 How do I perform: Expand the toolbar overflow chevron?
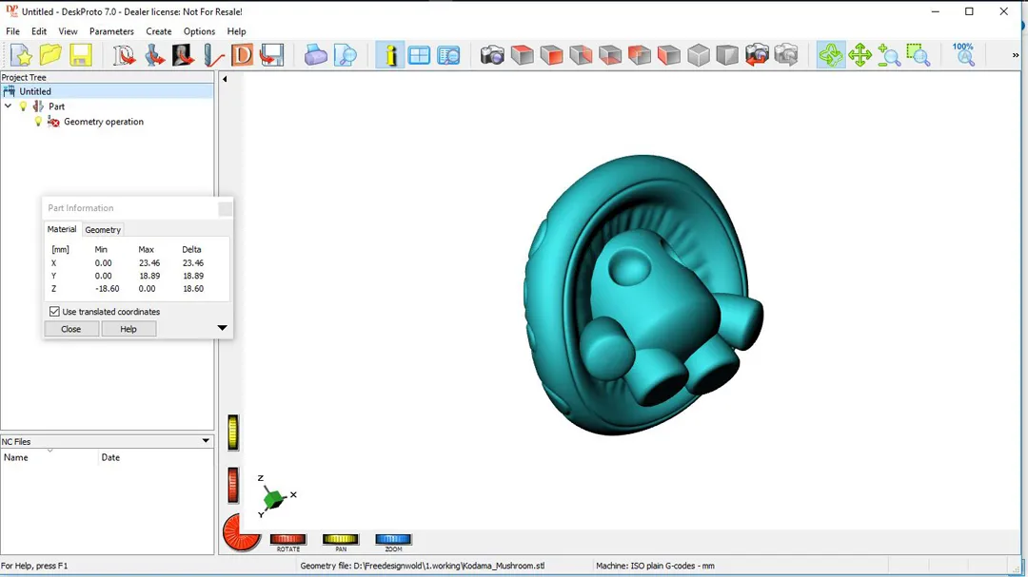1016,56
